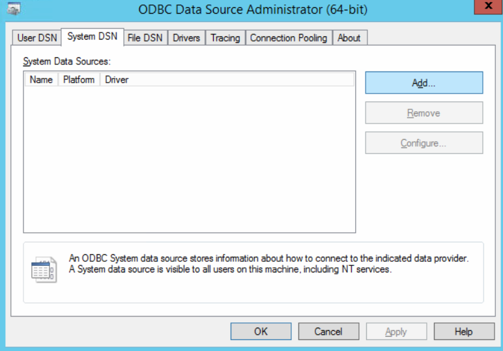Viewport: 503px width, 351px height.
Task: Click the data source document icon
Action: 44,270
